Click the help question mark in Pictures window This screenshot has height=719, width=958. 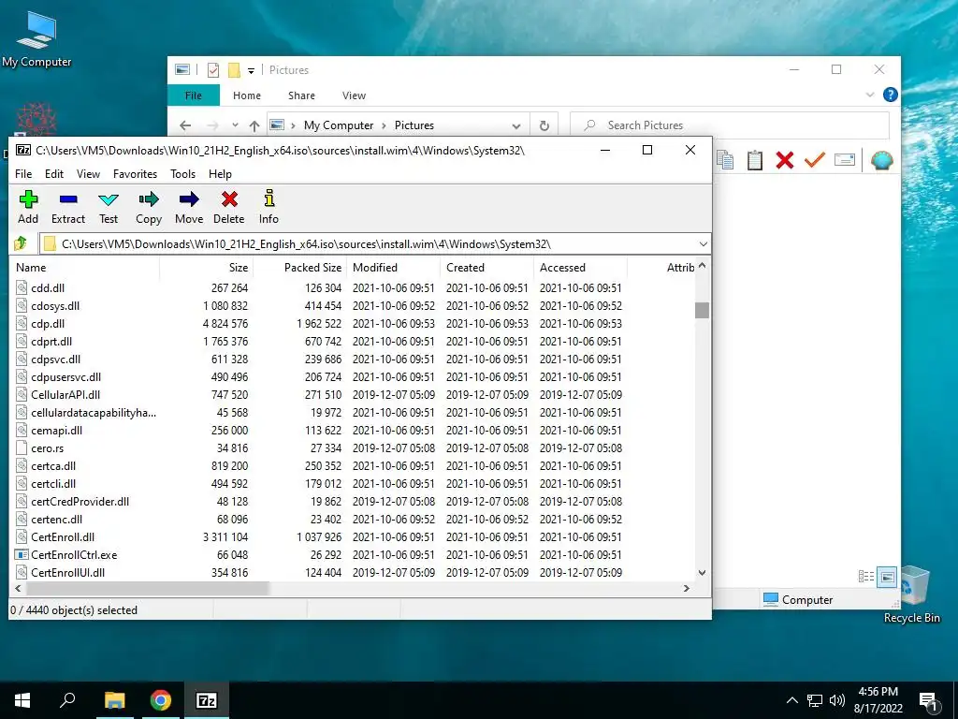[x=891, y=95]
